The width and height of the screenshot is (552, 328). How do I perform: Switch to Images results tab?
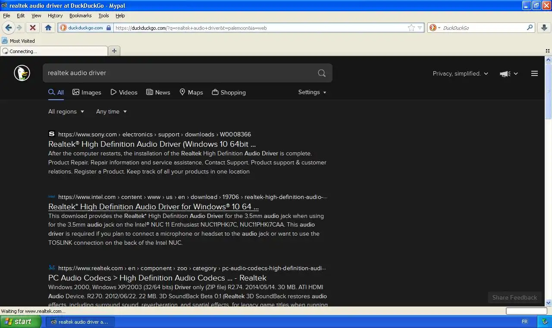point(87,92)
